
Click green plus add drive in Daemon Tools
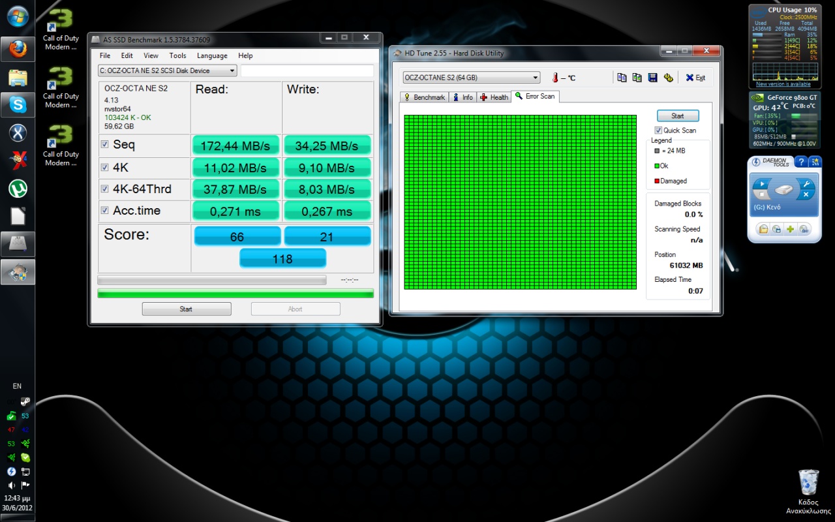click(x=790, y=228)
